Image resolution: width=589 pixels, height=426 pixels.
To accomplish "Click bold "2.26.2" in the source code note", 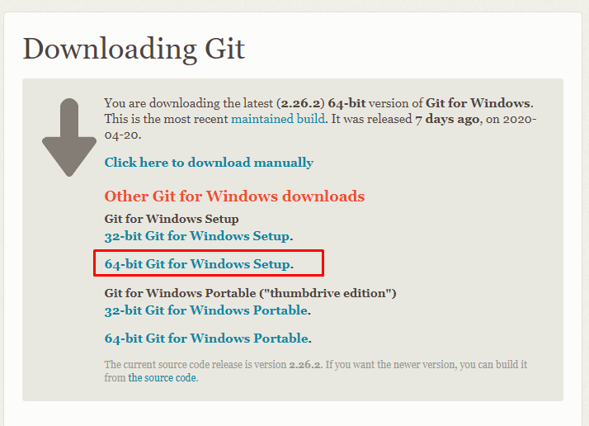I will pyautogui.click(x=304, y=365).
